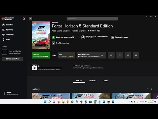Expand the Choose Edition dropdown
158x119 pixels.
(92, 55)
